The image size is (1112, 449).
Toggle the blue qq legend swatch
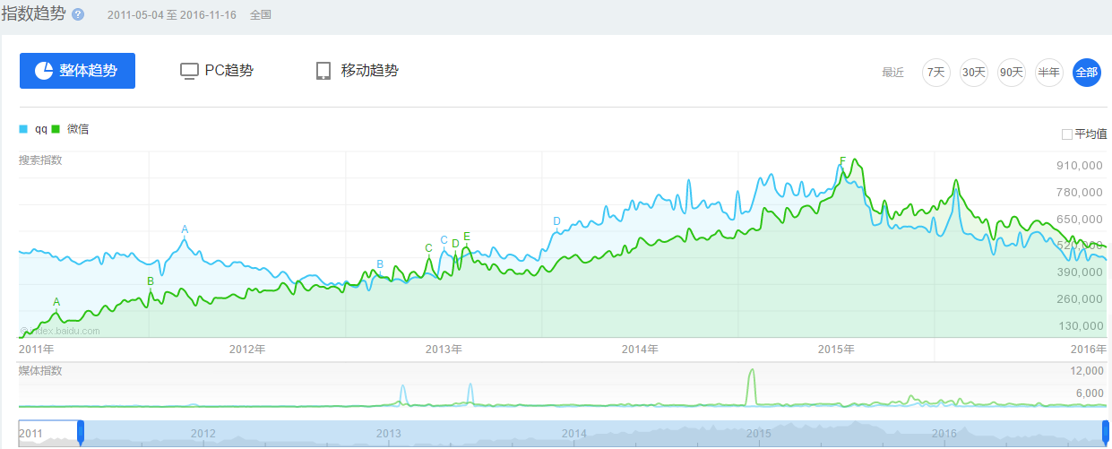coord(23,129)
